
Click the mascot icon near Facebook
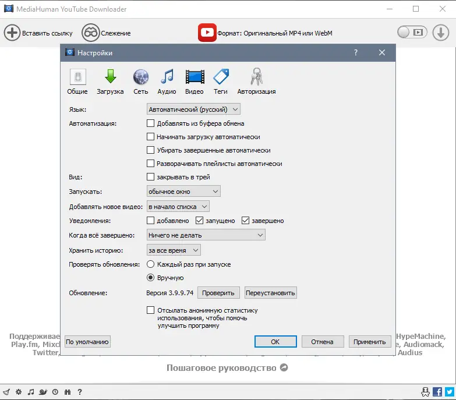point(425,392)
